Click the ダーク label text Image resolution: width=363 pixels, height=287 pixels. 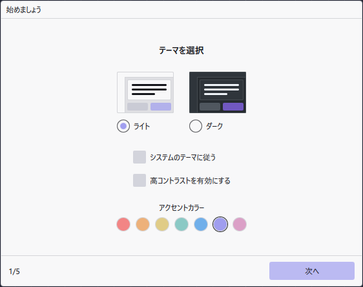coord(214,126)
